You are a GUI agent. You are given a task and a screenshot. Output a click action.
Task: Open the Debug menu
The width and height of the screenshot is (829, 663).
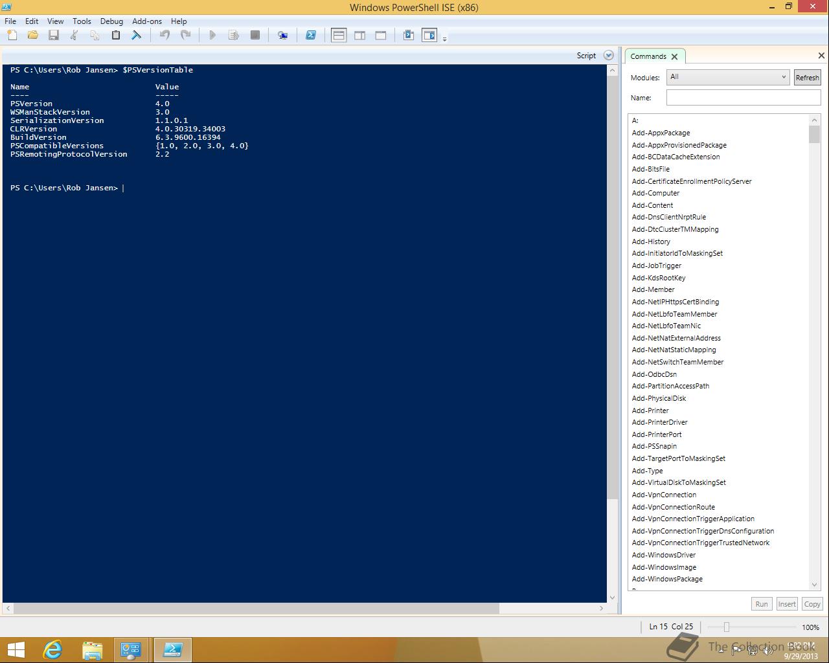tap(111, 21)
